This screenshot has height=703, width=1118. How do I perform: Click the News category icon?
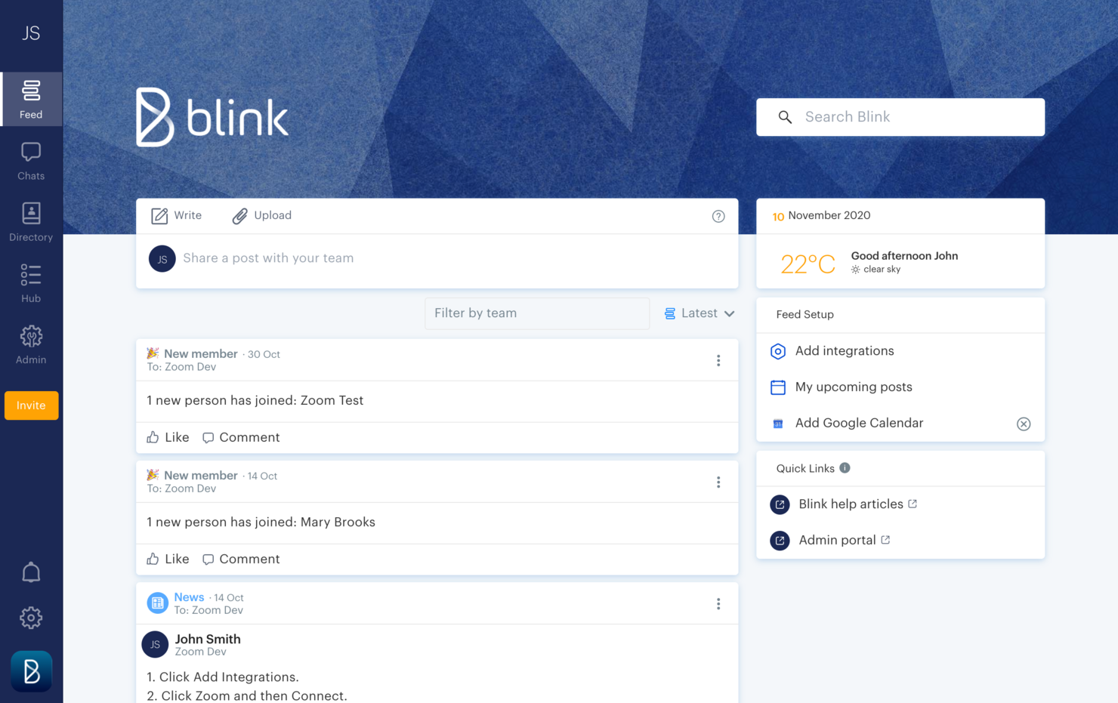coord(157,603)
